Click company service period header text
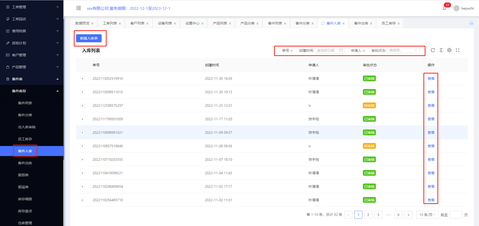This screenshot has height=226, width=479. point(129,8)
